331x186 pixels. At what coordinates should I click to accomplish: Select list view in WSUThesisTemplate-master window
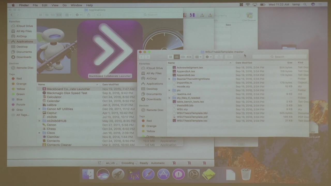[177, 57]
